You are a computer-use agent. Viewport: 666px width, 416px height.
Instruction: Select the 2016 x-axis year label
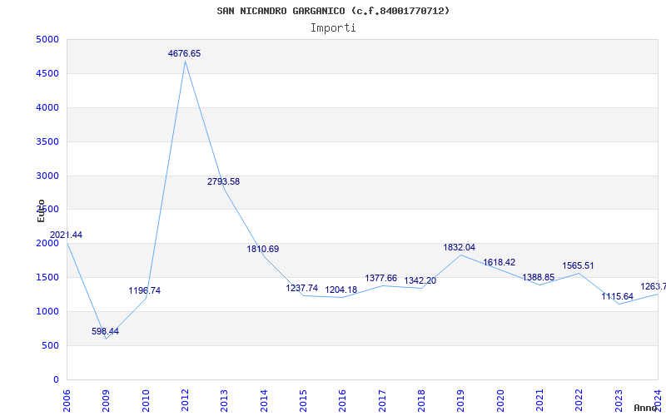pyautogui.click(x=343, y=401)
